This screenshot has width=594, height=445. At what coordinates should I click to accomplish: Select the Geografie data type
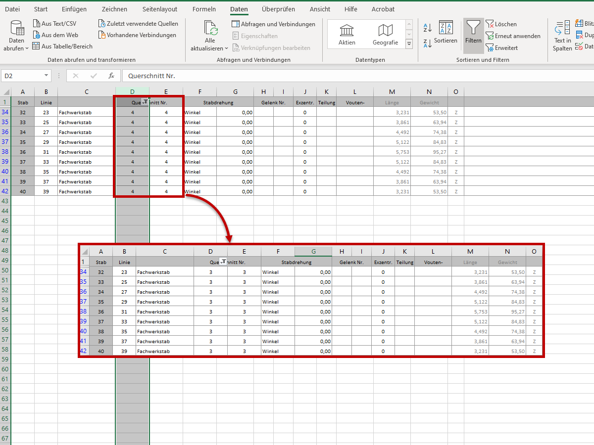coord(385,34)
